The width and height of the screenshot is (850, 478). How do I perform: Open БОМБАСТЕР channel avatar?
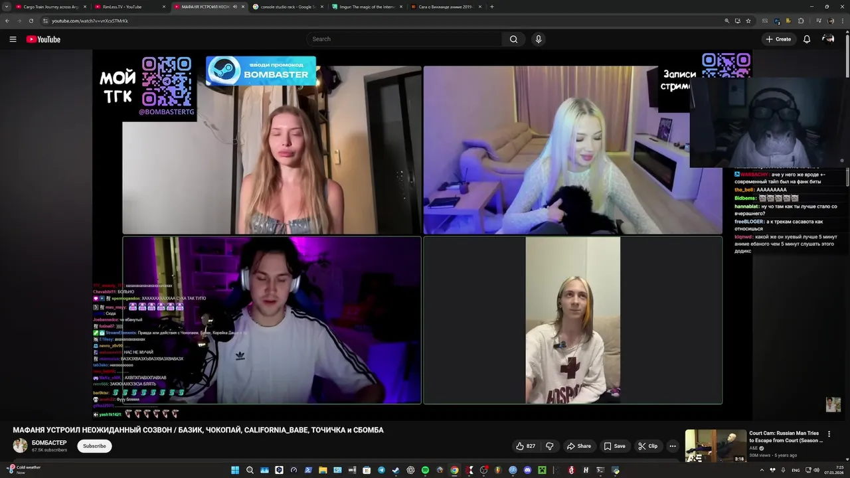point(21,445)
